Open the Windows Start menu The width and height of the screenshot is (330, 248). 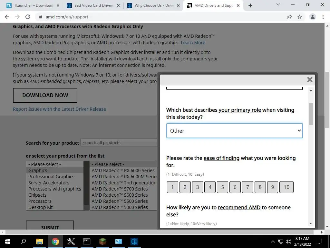tap(8, 242)
